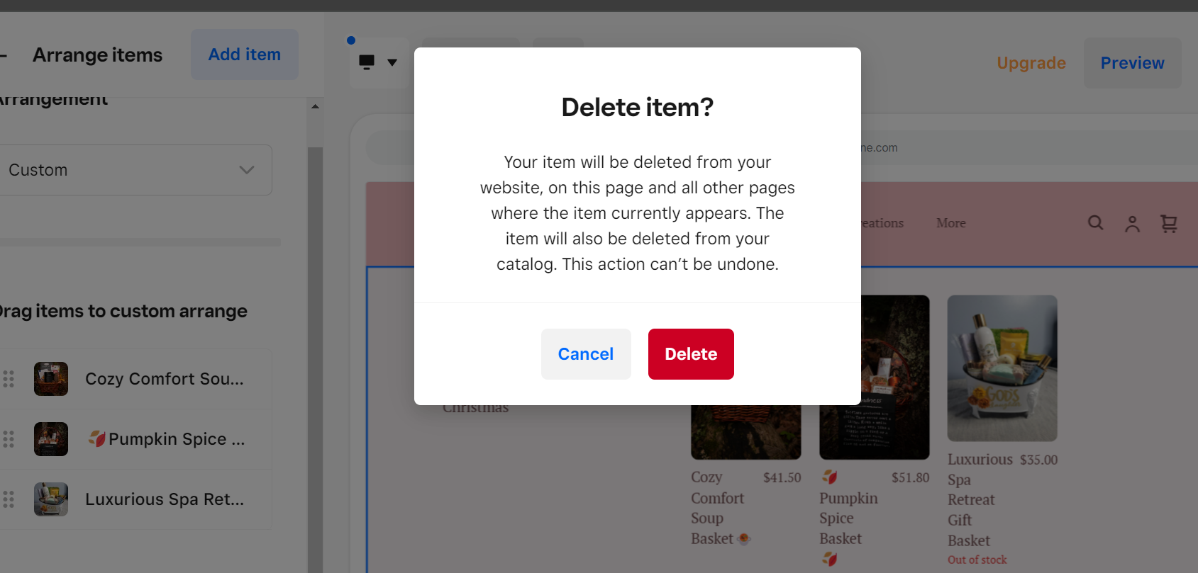The height and width of the screenshot is (573, 1198).
Task: Select the Luxurious Spa Retreat thumbnail in list
Action: [x=51, y=499]
